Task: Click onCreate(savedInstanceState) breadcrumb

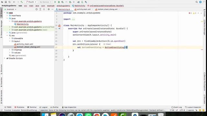Action: click(x=106, y=6)
